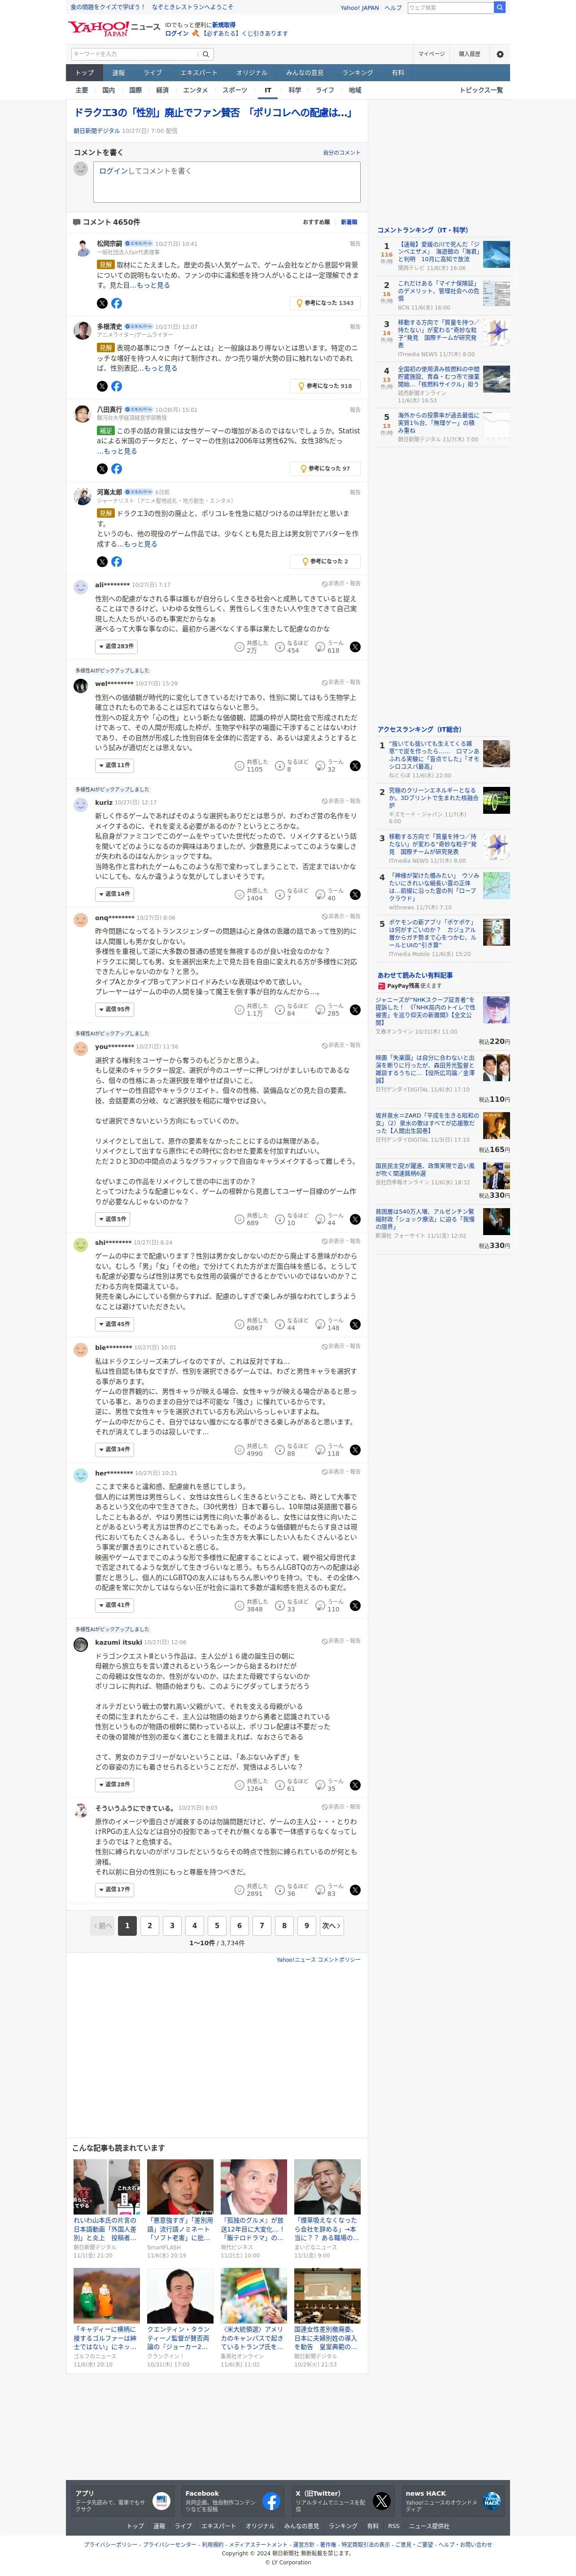Open the マイページ link
576x2576 pixels.
click(432, 54)
